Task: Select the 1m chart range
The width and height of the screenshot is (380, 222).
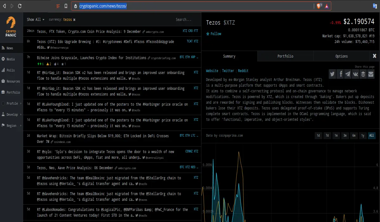Action: coord(336,136)
